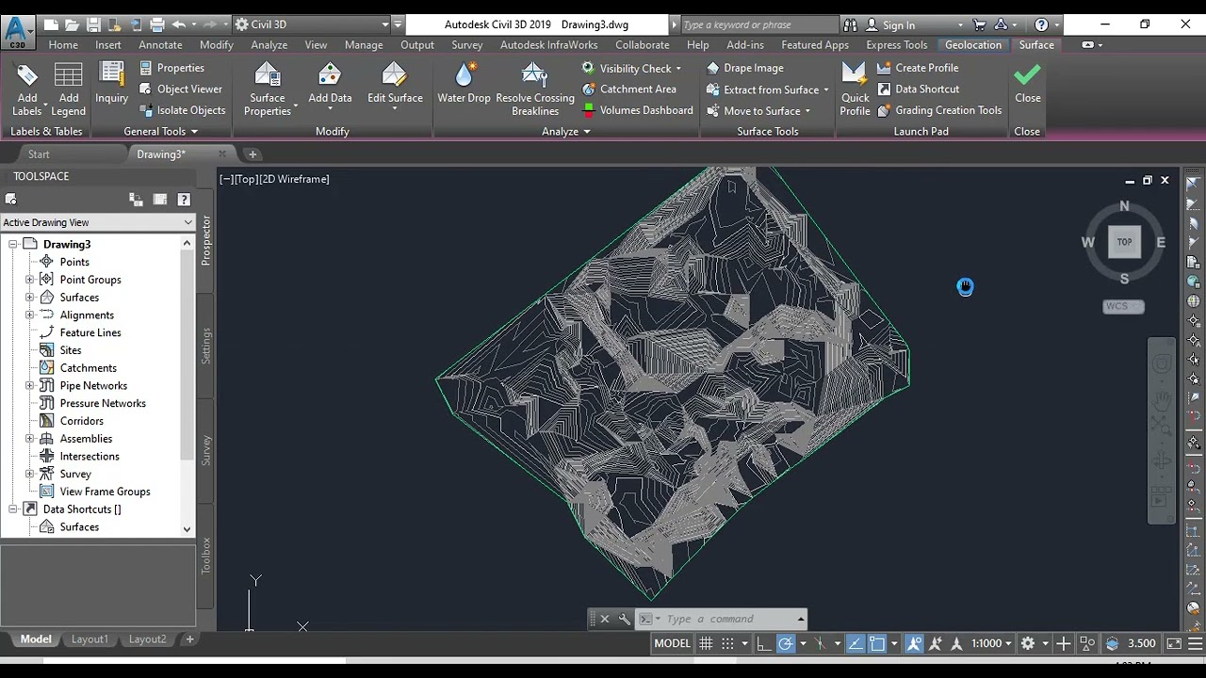This screenshot has height=678, width=1206.
Task: Expand the Surfaces node under Drawing3
Action: 29,298
